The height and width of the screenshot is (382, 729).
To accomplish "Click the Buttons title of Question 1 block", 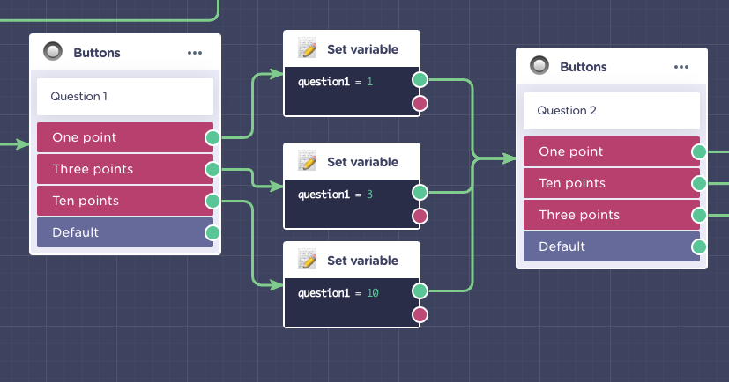I will (x=97, y=53).
